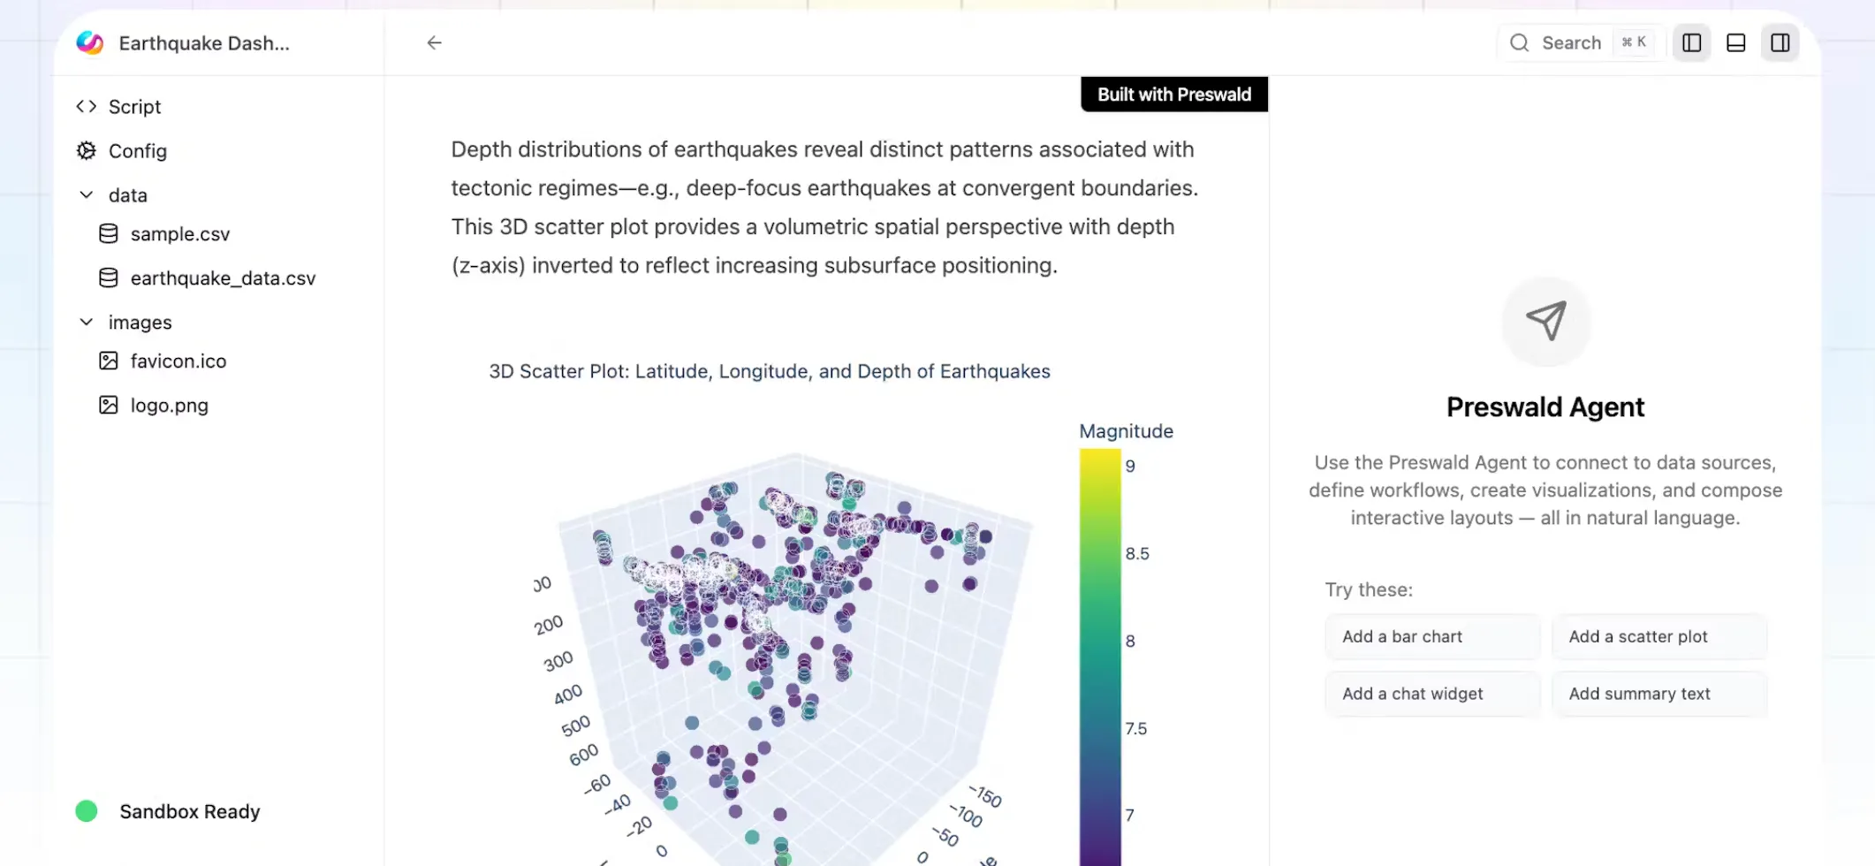Click the back arrow icon
The image size is (1875, 866).
(434, 42)
